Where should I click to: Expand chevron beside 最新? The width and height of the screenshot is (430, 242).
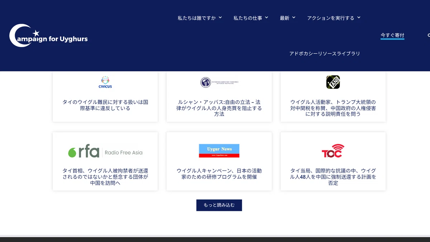point(293,17)
